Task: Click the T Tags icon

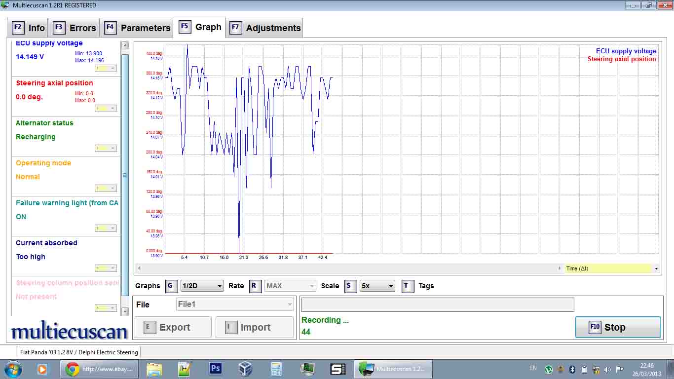Action: click(x=408, y=286)
